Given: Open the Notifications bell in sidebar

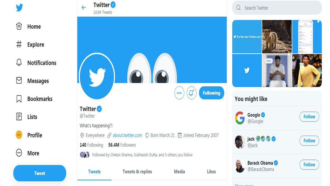Looking at the screenshot, I should 19,63.
